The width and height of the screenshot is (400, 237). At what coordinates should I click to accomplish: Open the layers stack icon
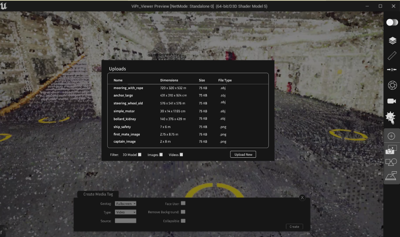pos(392,41)
